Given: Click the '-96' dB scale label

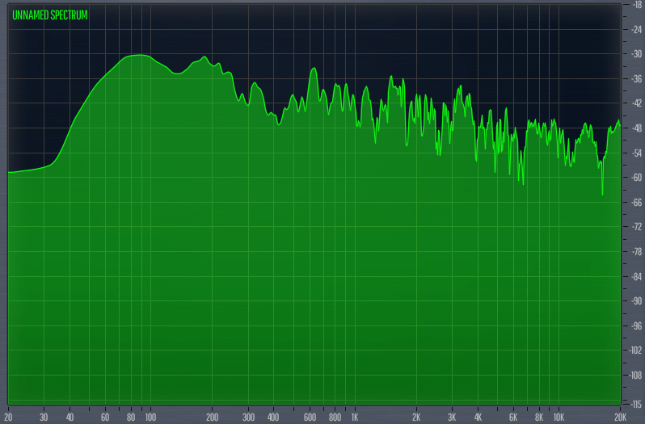Looking at the screenshot, I should (x=636, y=326).
